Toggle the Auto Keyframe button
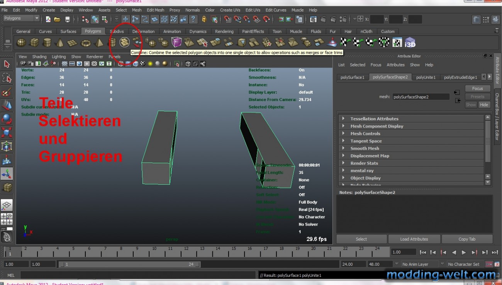Screen dimensions: 502x285 tap(489, 264)
